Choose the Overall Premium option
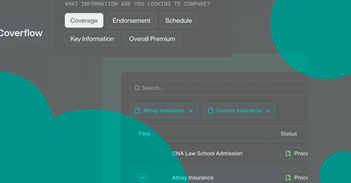351x183 pixels. click(152, 39)
